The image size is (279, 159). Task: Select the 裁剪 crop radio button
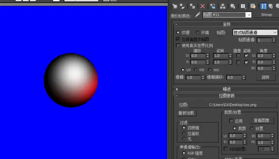235,128
